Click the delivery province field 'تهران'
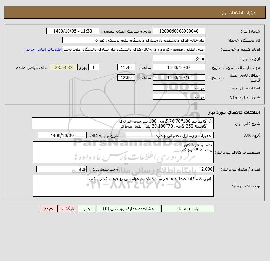Viewport: 270px width, 261px height. click(179, 88)
